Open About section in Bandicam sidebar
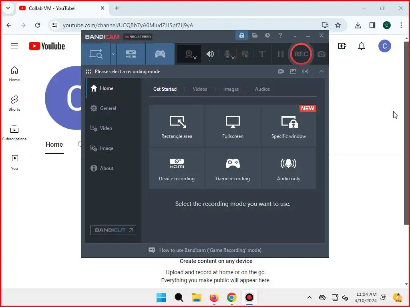Viewport: 410px width, 307px height. (x=113, y=168)
